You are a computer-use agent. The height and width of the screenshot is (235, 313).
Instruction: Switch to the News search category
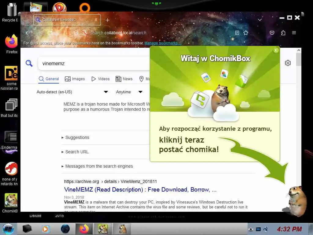124,79
